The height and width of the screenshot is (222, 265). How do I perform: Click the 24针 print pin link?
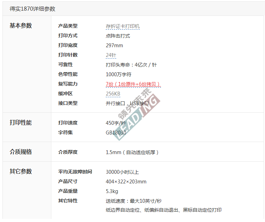click(111, 55)
